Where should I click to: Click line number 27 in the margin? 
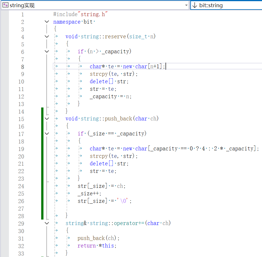(x=21, y=209)
